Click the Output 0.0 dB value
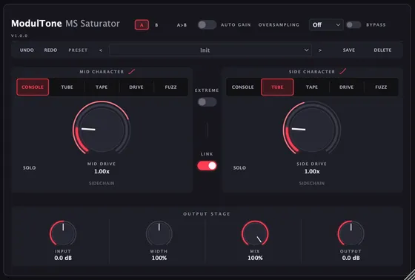Viewport: 415px width, 280px height. [x=351, y=258]
